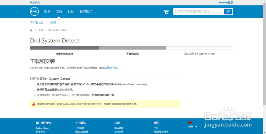Click the 接受条款和条件 step label
The height and width of the screenshot is (134, 266).
click(64, 54)
